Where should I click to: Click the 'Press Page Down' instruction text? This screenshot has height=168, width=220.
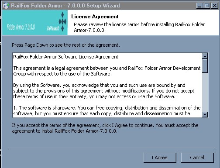tap(66, 45)
